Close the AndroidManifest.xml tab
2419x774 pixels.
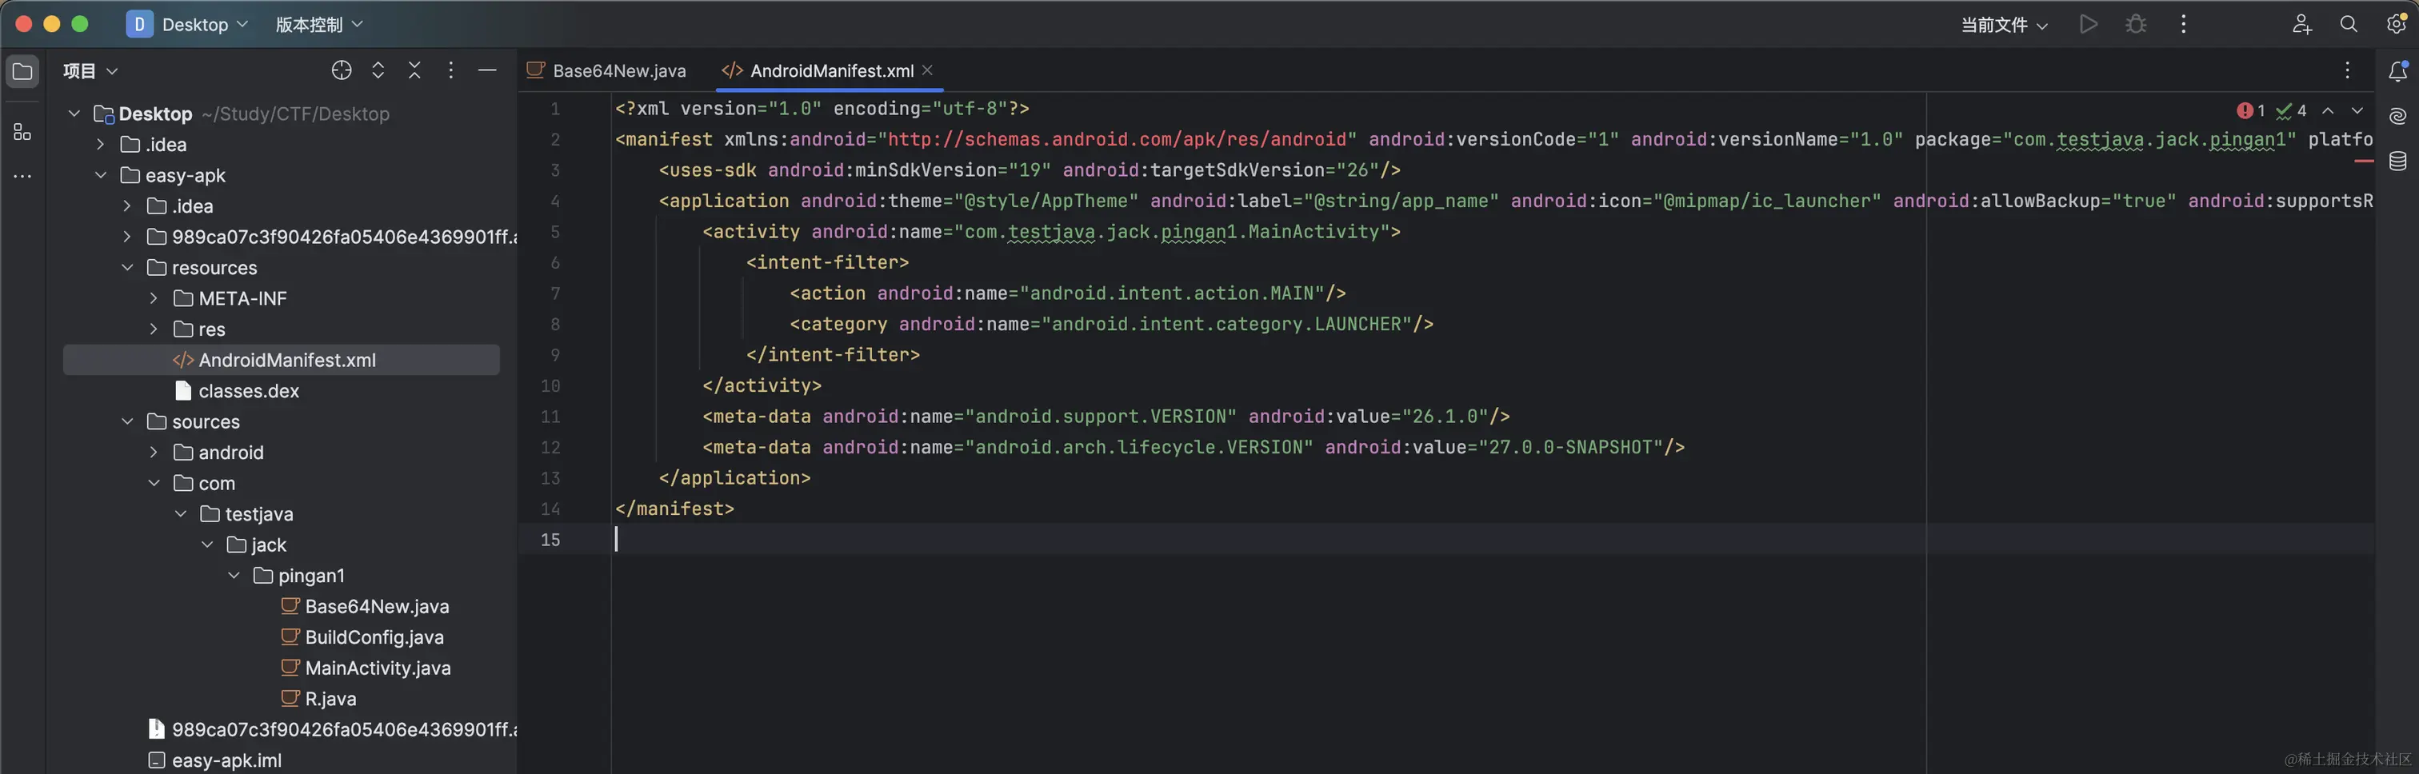(x=928, y=70)
